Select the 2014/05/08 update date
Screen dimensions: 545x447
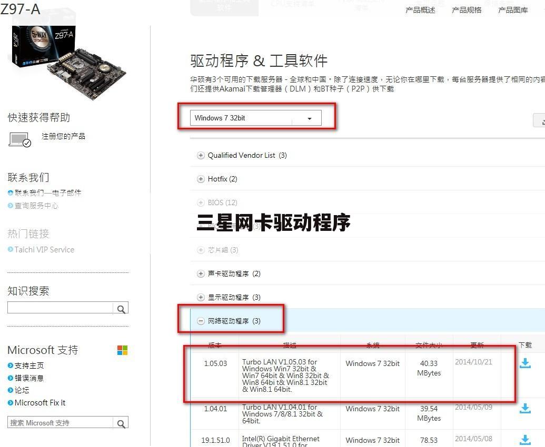coord(474,439)
